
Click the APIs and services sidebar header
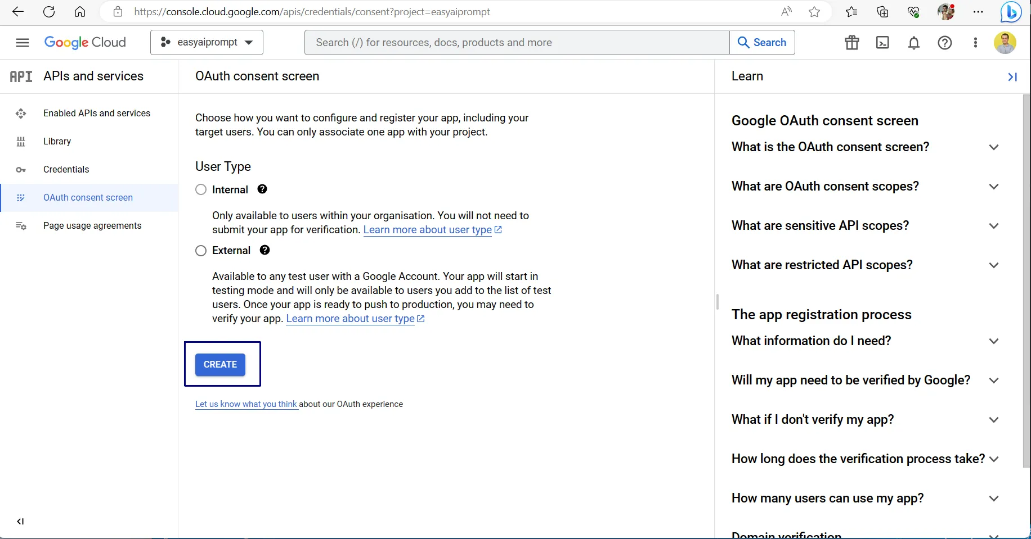click(x=93, y=76)
